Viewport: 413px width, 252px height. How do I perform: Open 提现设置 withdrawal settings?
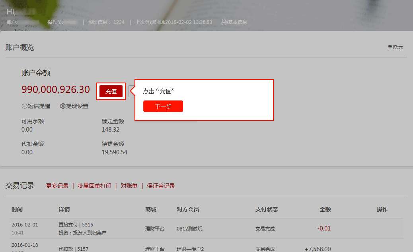pyautogui.click(x=77, y=106)
